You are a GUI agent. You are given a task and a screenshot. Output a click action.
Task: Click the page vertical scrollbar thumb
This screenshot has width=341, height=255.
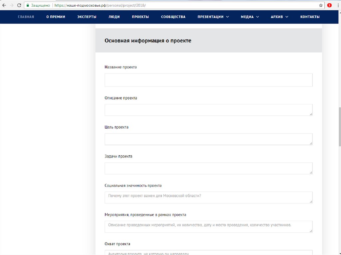pyautogui.click(x=340, y=127)
